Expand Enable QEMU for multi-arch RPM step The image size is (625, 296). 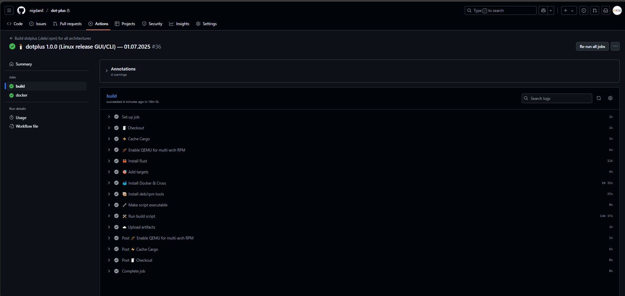[x=360, y=150]
